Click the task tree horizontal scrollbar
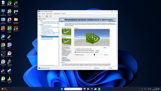Viewport: 161px width, 91px height. click(x=46, y=65)
